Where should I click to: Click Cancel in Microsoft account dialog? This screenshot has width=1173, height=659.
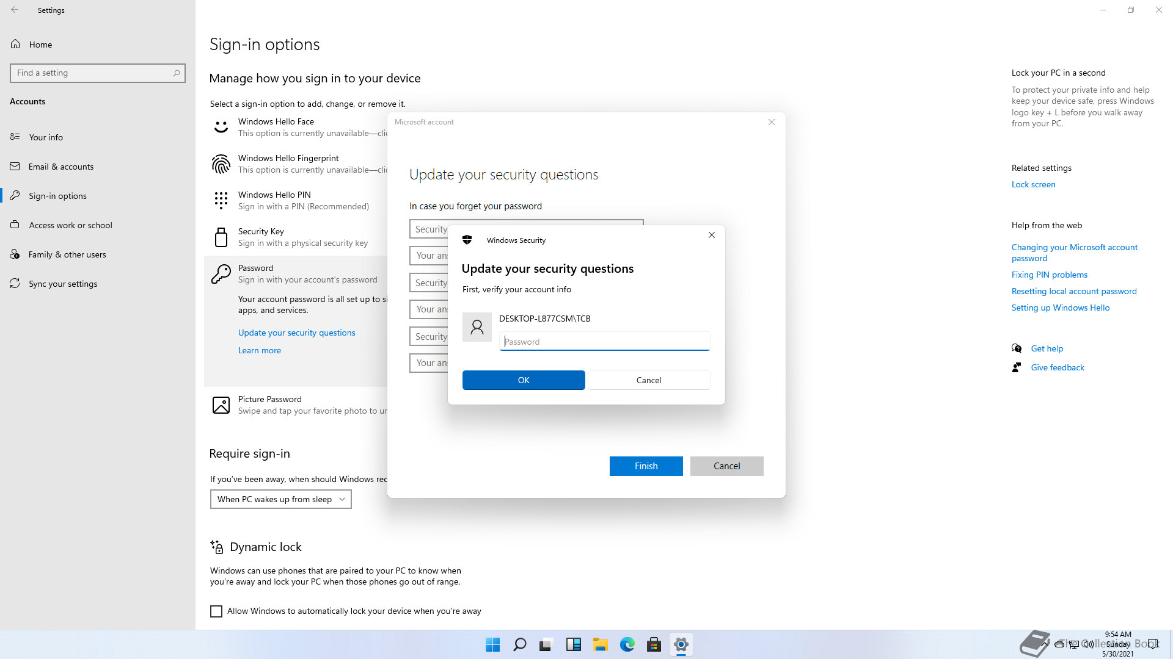coord(726,466)
